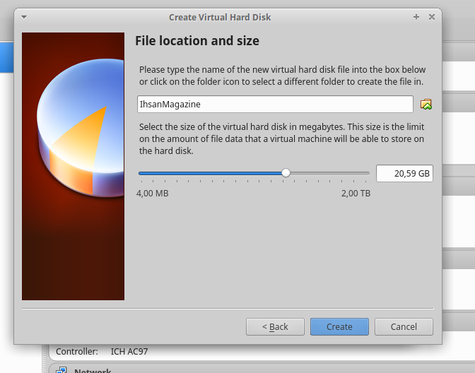The height and width of the screenshot is (373, 475).
Task: Click the folder icon to choose location
Action: tap(426, 104)
